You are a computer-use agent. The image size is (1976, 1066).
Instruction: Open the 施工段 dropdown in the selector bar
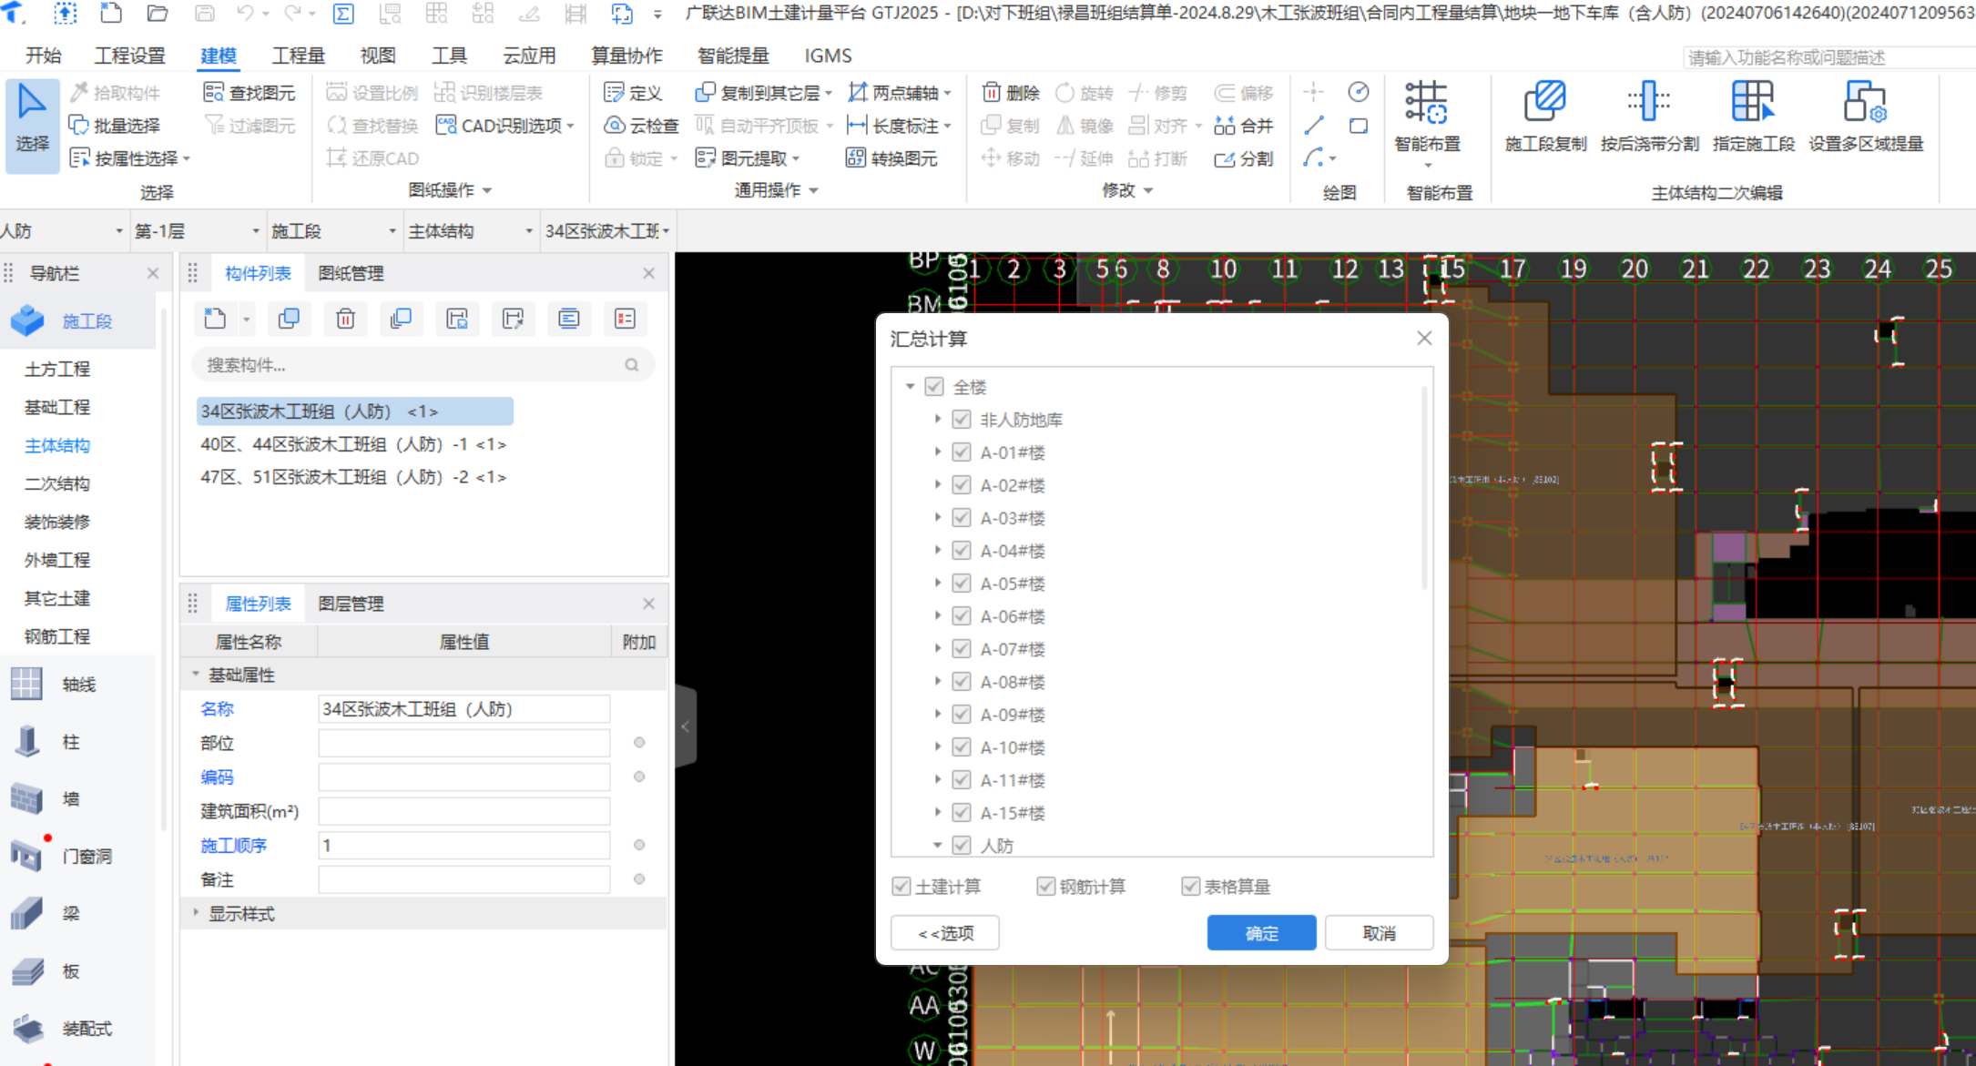coord(333,231)
